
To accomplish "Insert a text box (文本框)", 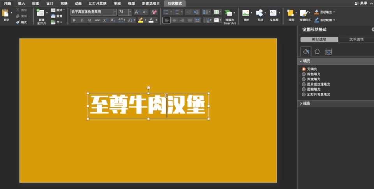I will (274, 16).
